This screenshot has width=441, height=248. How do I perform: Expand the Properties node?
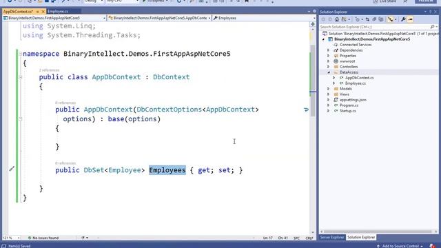(x=328, y=56)
